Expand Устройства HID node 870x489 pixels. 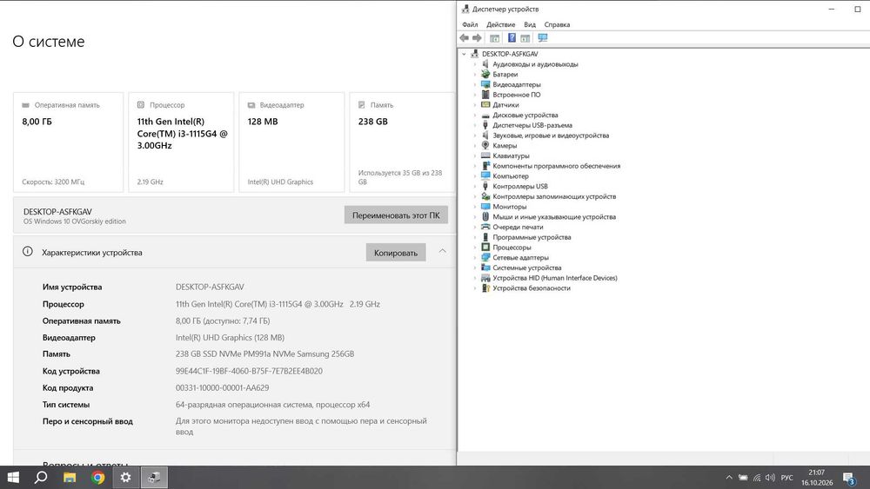[475, 278]
